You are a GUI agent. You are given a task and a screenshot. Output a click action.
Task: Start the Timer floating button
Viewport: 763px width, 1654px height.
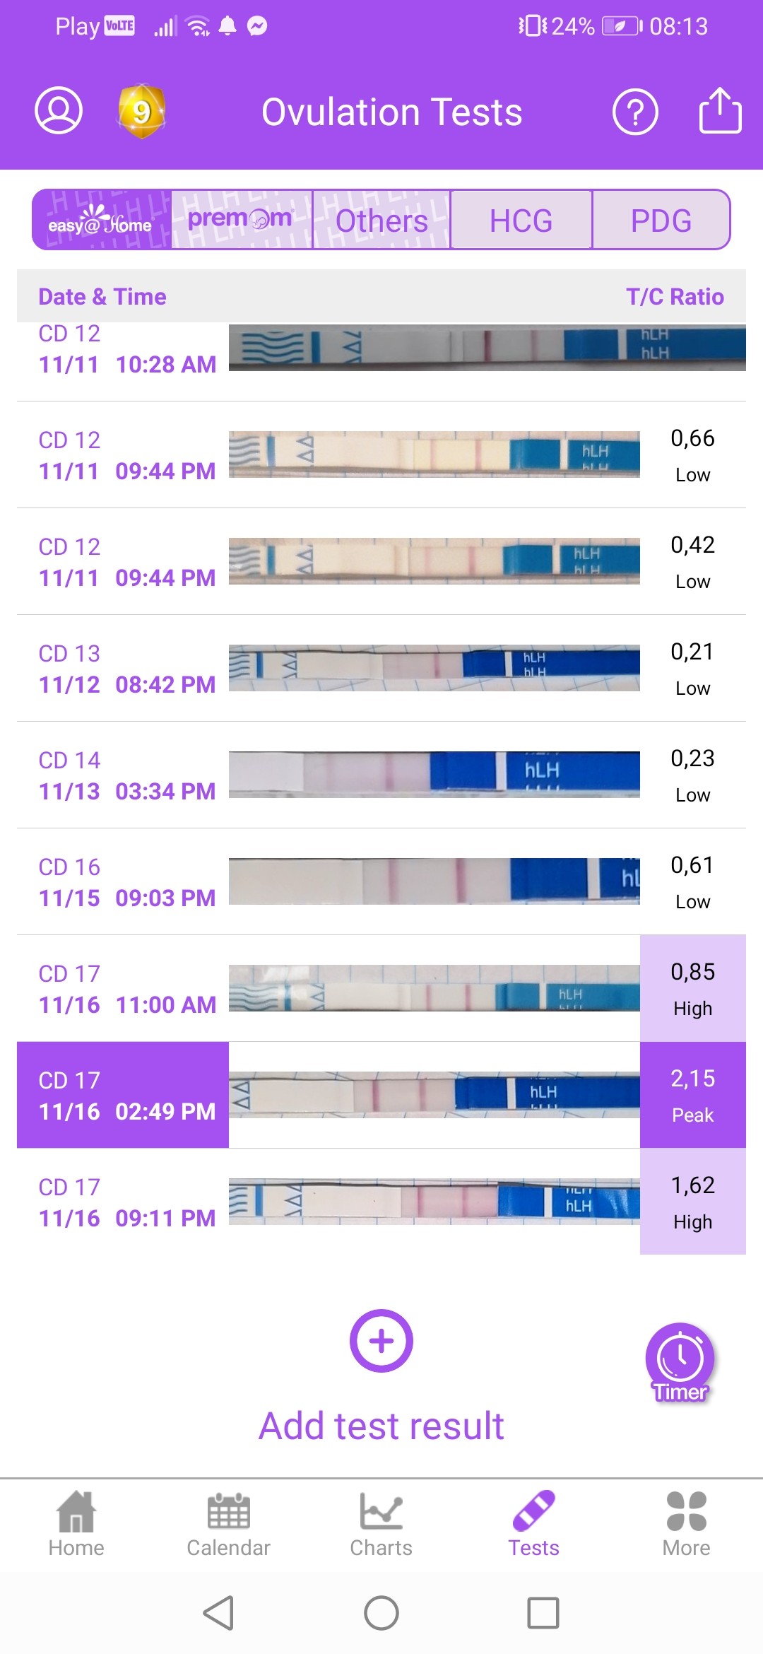click(x=680, y=1361)
